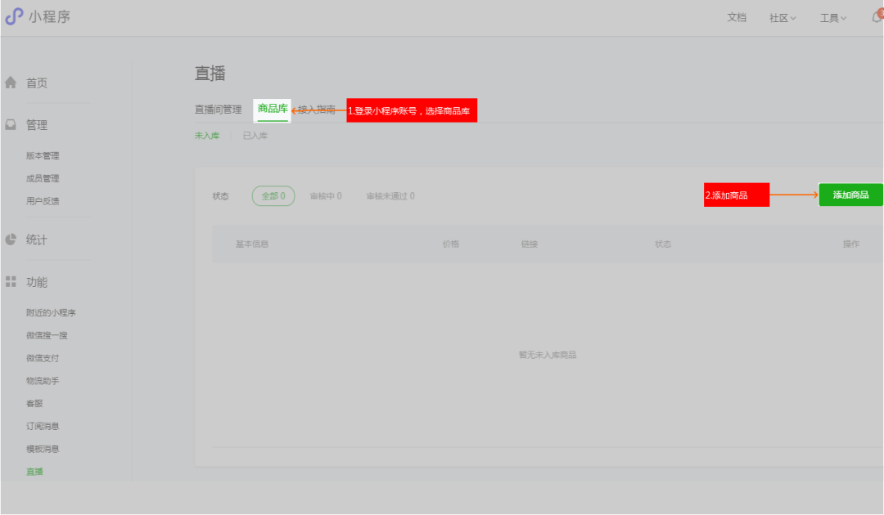Select the 统计 pie chart icon
Screen dimensions: 884x515
pos(11,240)
